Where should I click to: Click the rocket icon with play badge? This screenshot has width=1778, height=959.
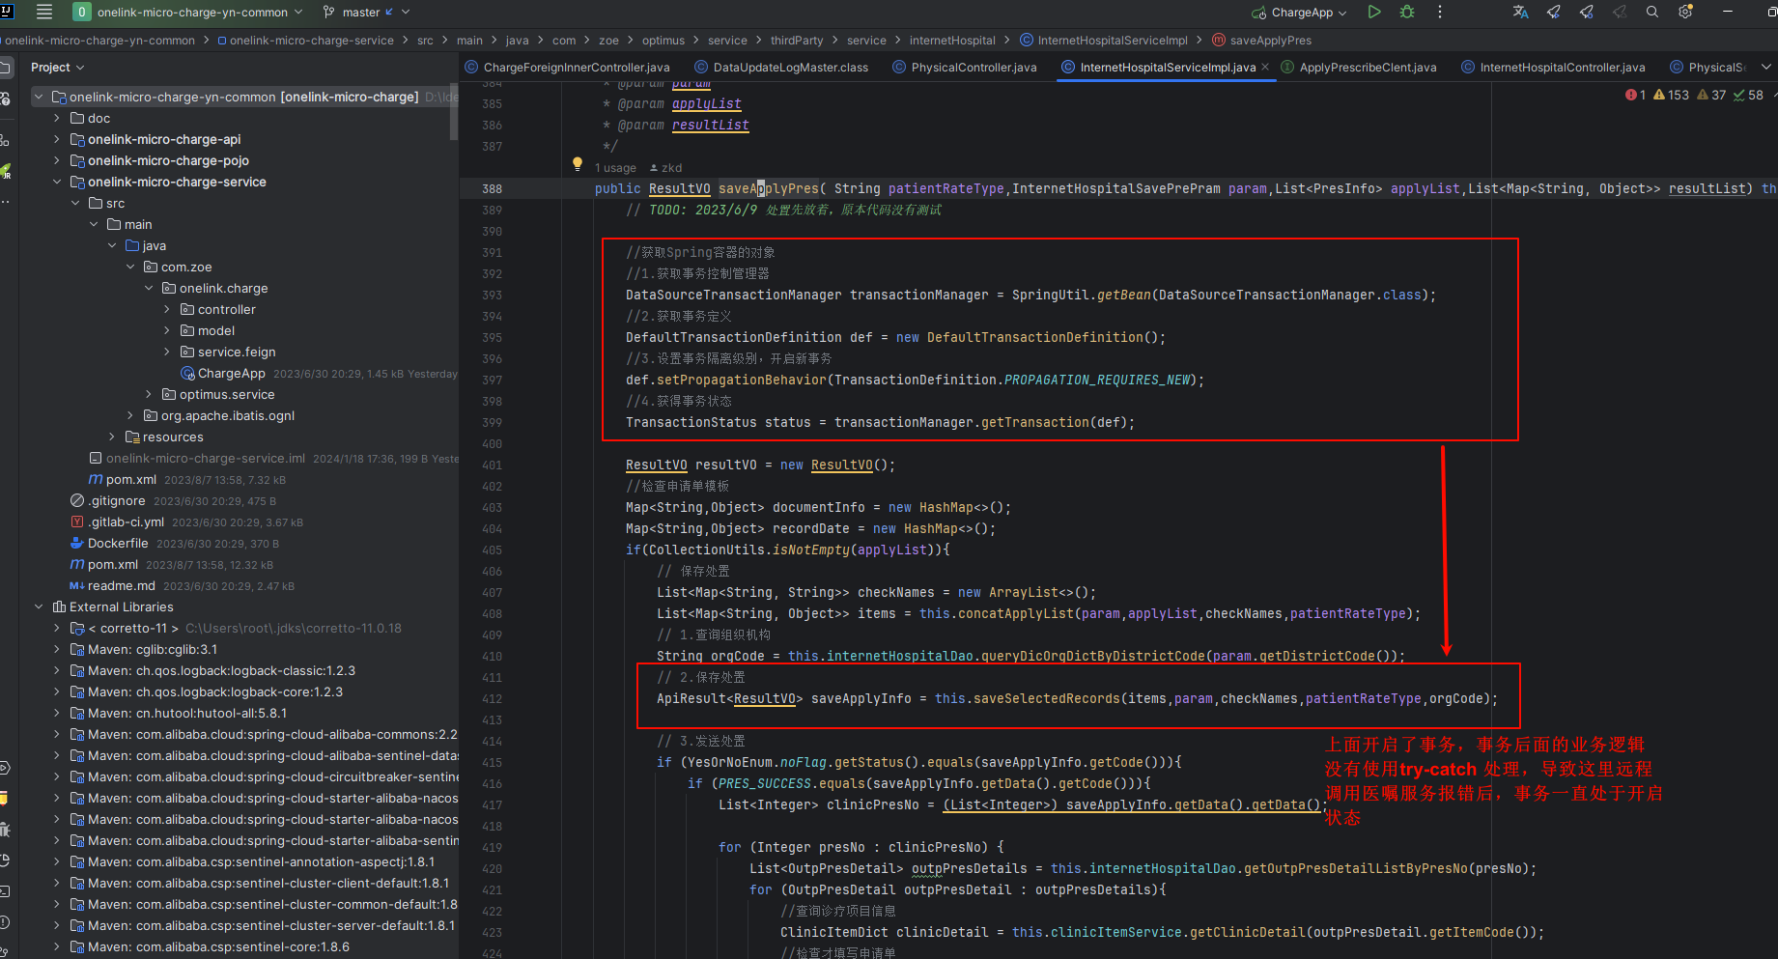click(x=1554, y=12)
